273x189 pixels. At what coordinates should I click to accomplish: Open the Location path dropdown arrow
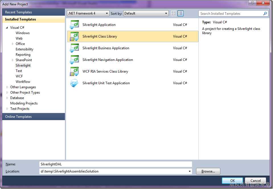(190, 171)
